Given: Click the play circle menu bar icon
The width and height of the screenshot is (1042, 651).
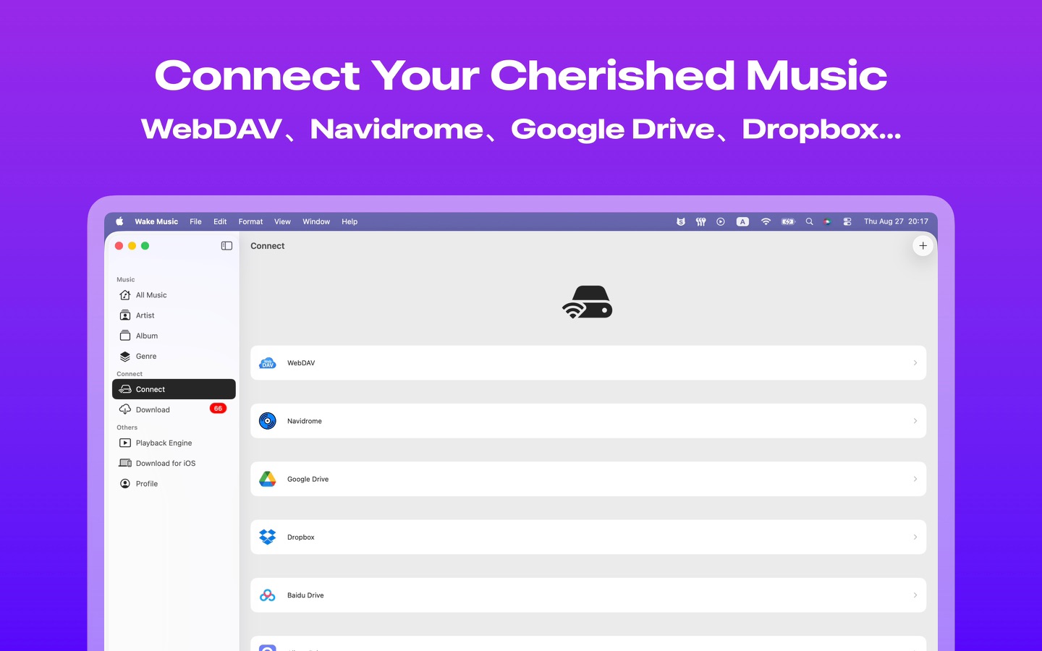Looking at the screenshot, I should [x=721, y=221].
